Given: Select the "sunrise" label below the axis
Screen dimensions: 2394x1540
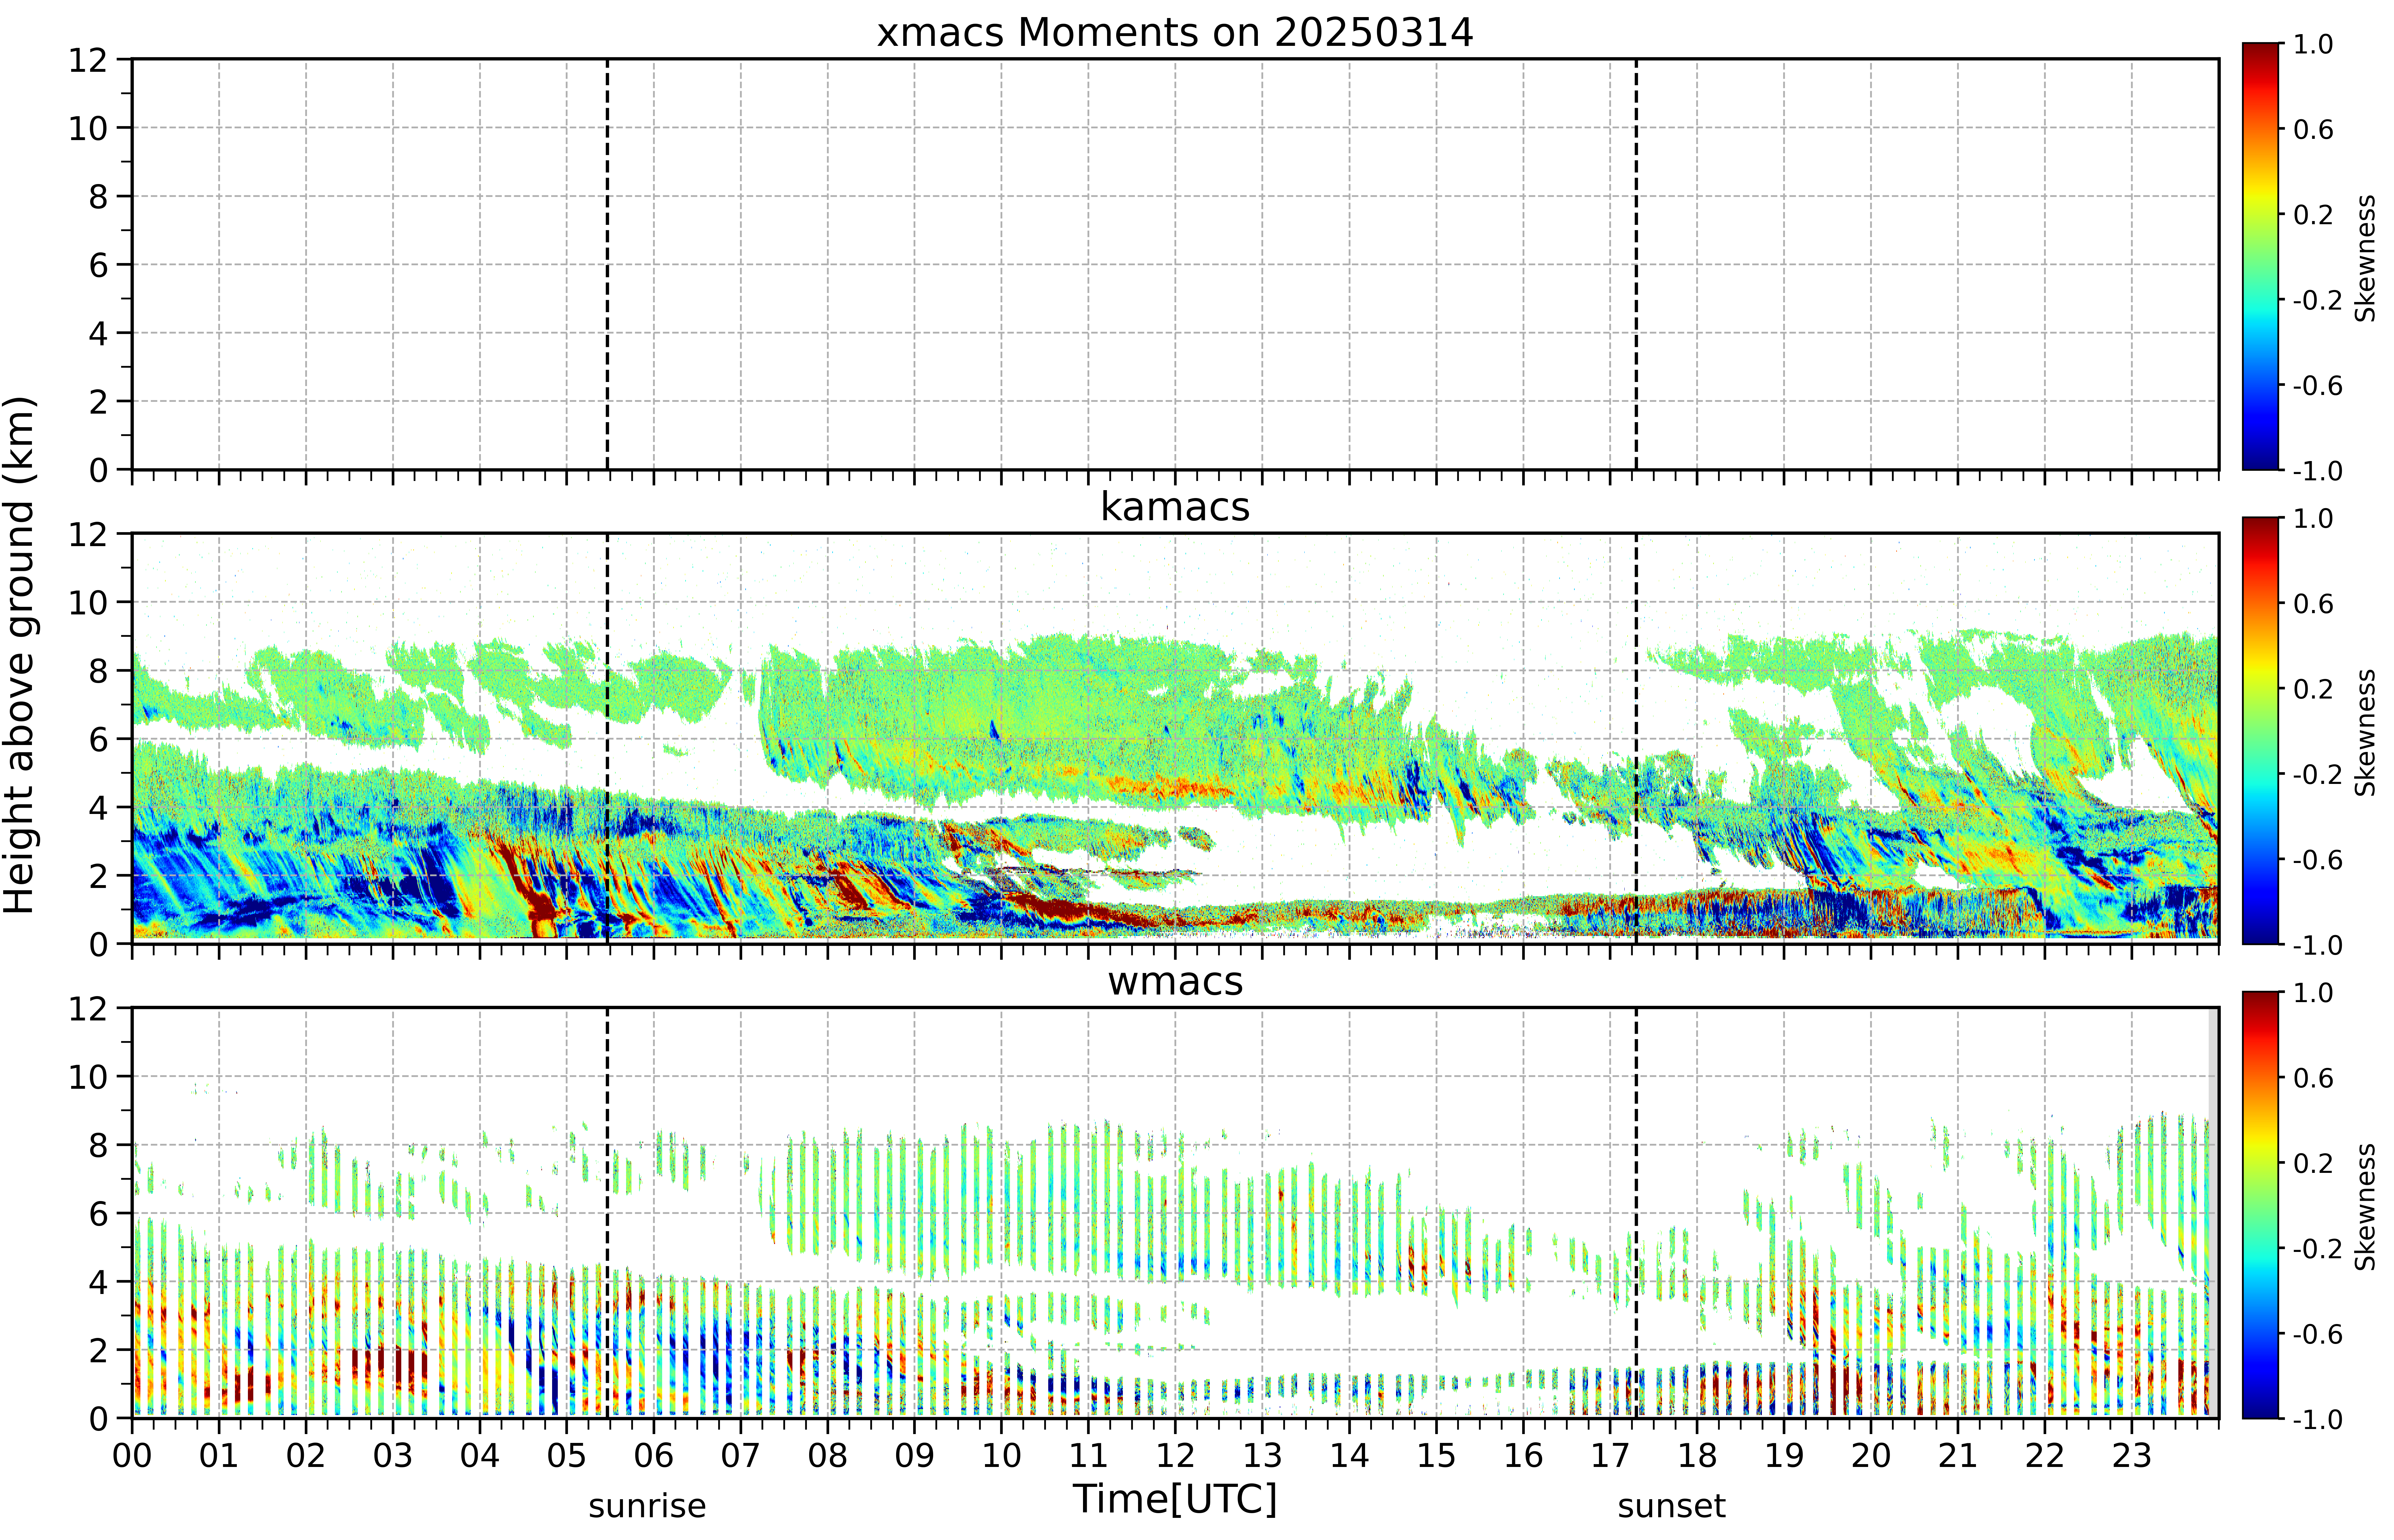Looking at the screenshot, I should coord(647,1506).
